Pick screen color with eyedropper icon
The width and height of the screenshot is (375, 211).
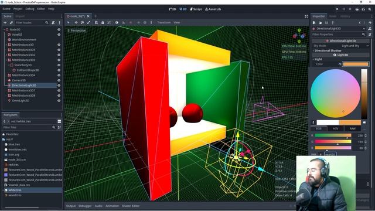[313, 122]
